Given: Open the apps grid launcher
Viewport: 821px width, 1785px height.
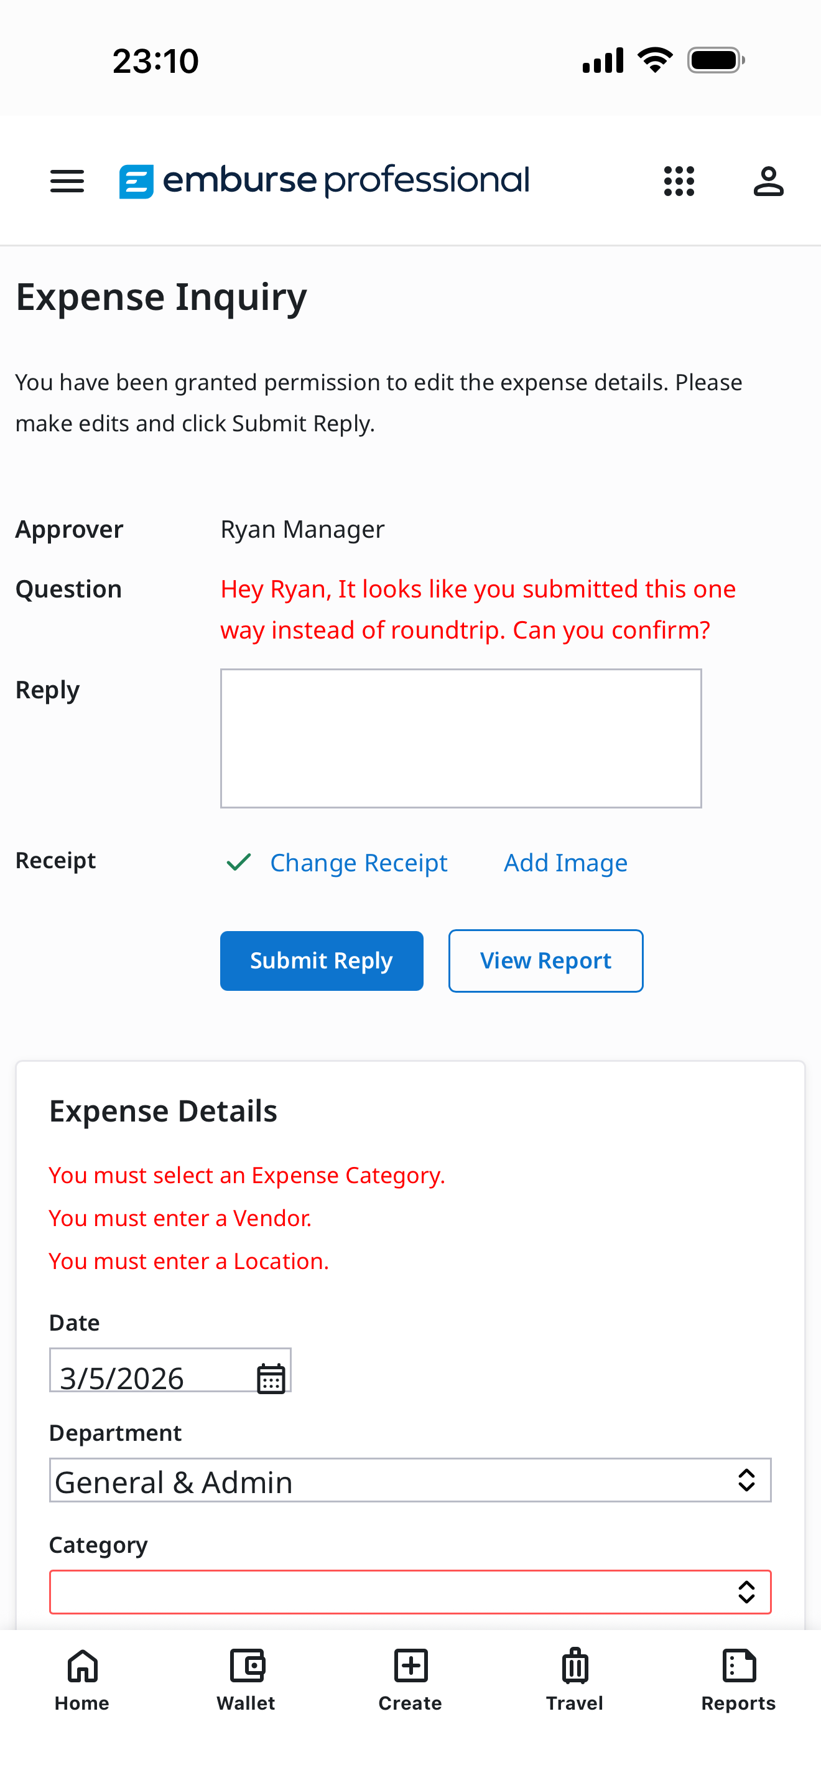Looking at the screenshot, I should click(x=679, y=181).
